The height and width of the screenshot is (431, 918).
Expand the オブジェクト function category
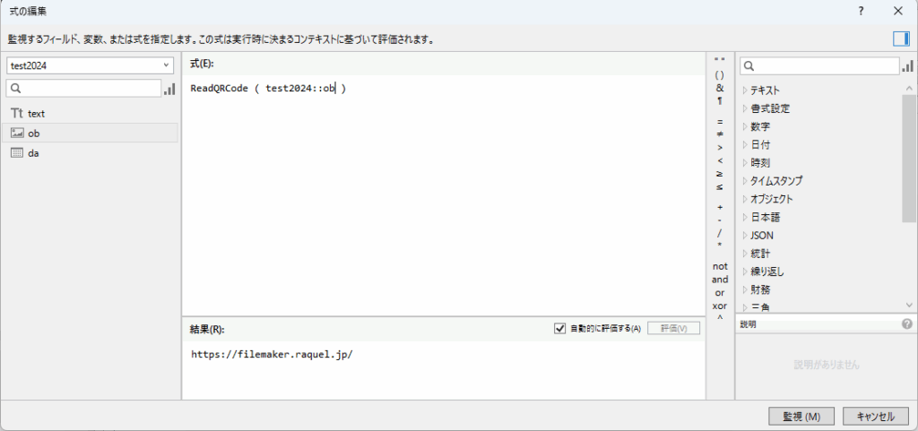point(745,199)
